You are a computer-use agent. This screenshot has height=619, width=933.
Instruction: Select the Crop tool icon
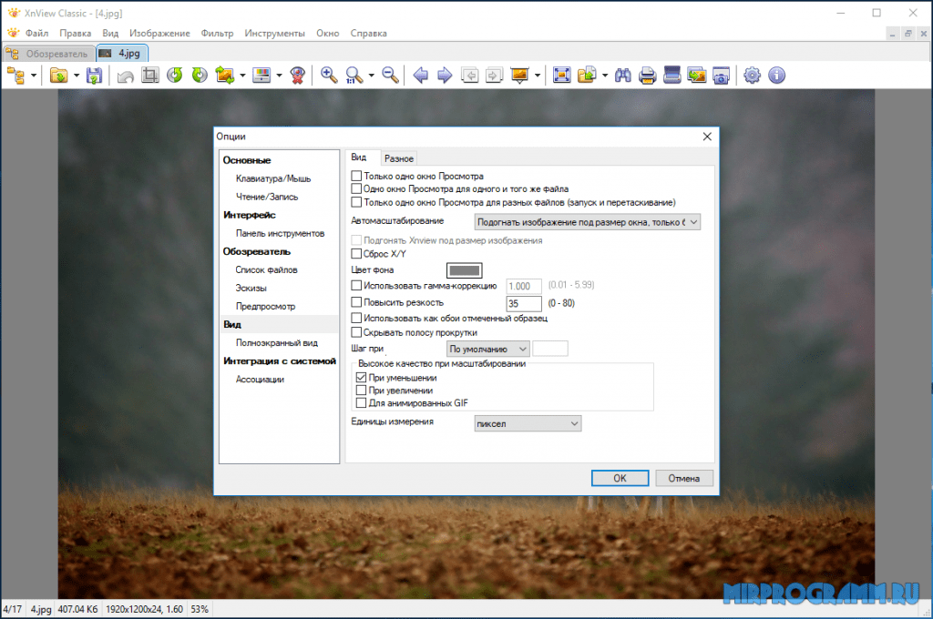[150, 76]
